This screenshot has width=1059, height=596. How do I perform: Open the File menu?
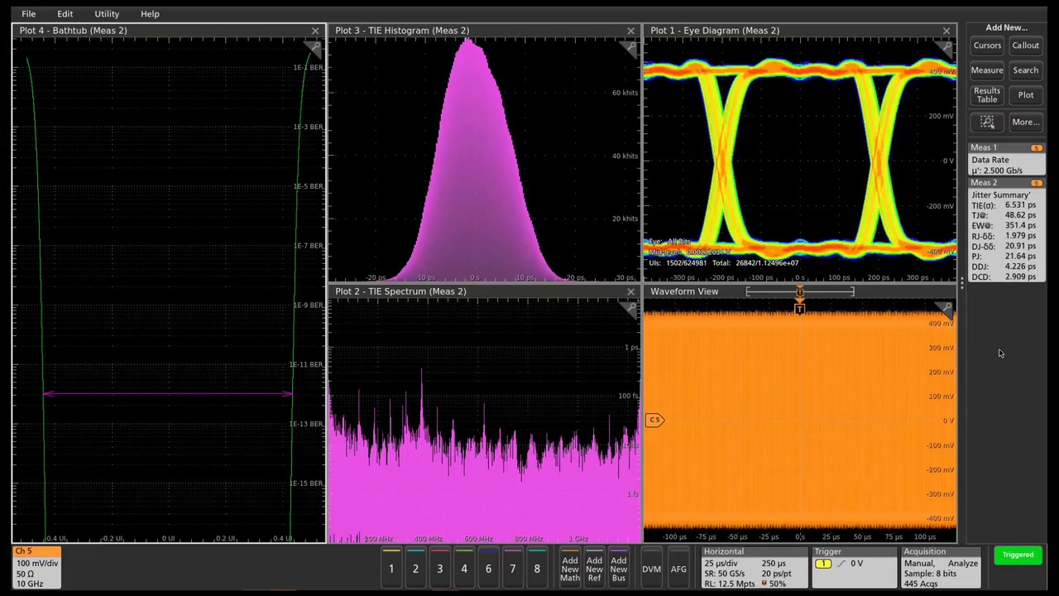tap(28, 13)
